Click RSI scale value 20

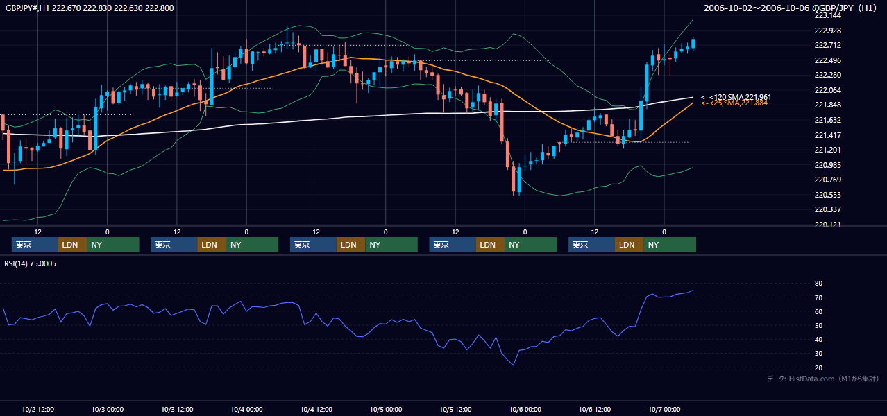tap(818, 367)
